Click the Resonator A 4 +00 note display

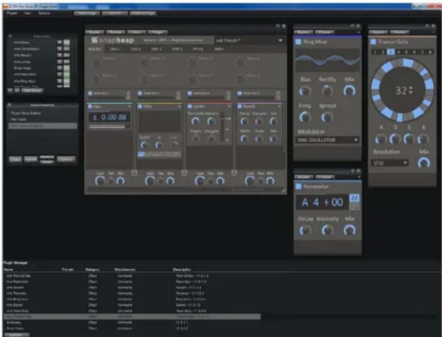point(322,202)
